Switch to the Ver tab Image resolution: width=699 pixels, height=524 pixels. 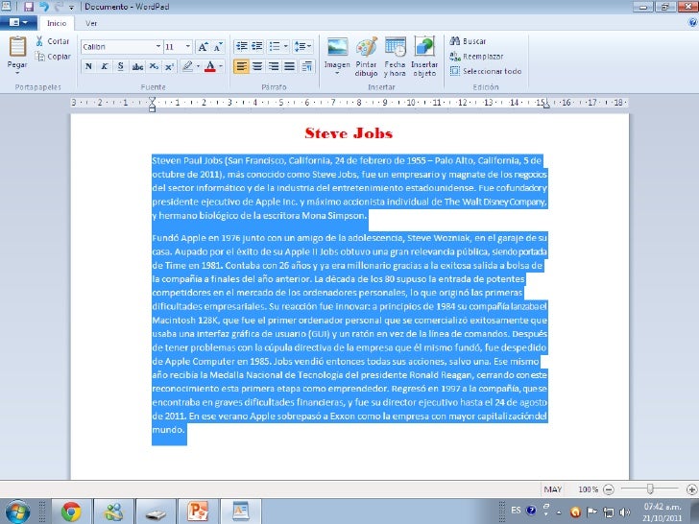(x=91, y=23)
